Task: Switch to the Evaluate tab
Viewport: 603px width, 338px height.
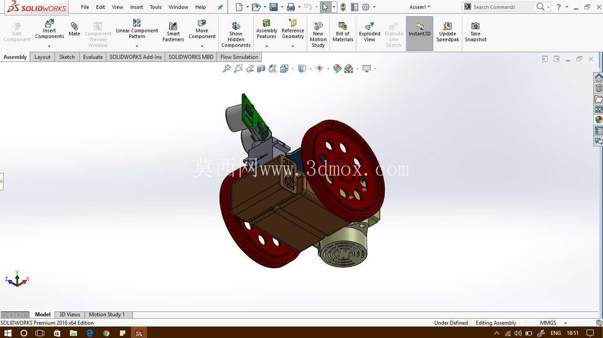Action: [x=93, y=57]
